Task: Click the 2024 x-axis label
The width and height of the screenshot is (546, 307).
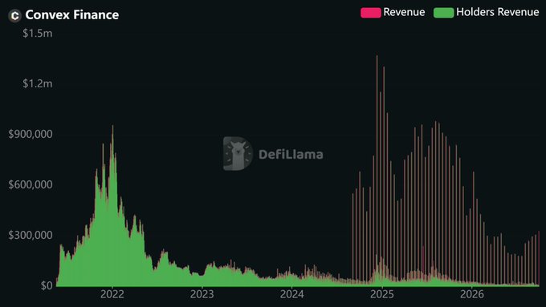Action: click(x=291, y=294)
